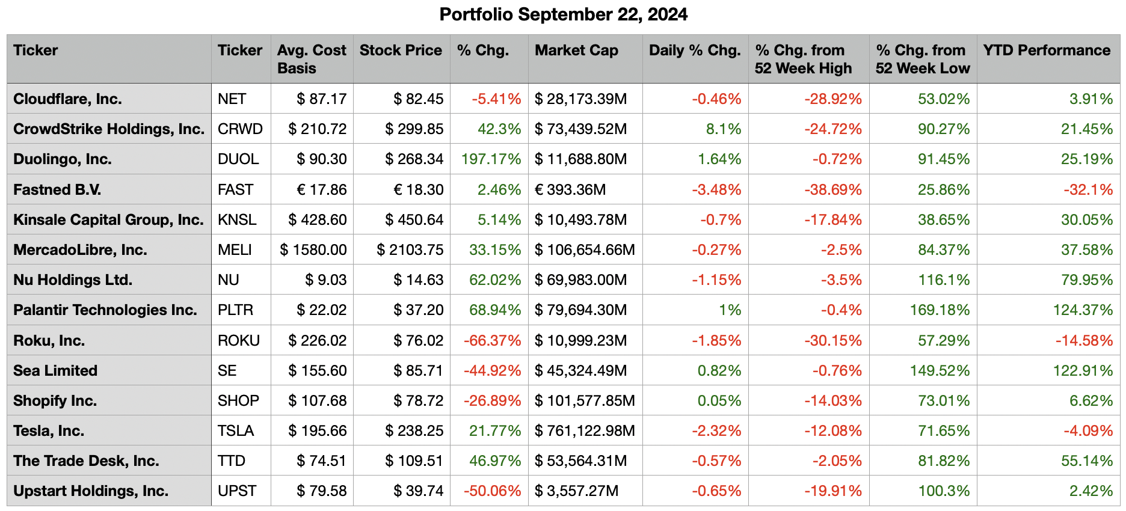Select the CRWD ticker cell
The image size is (1126, 511).
[240, 129]
